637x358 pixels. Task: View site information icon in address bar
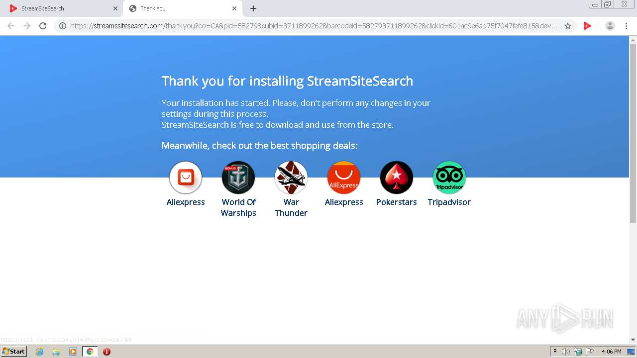[x=63, y=26]
